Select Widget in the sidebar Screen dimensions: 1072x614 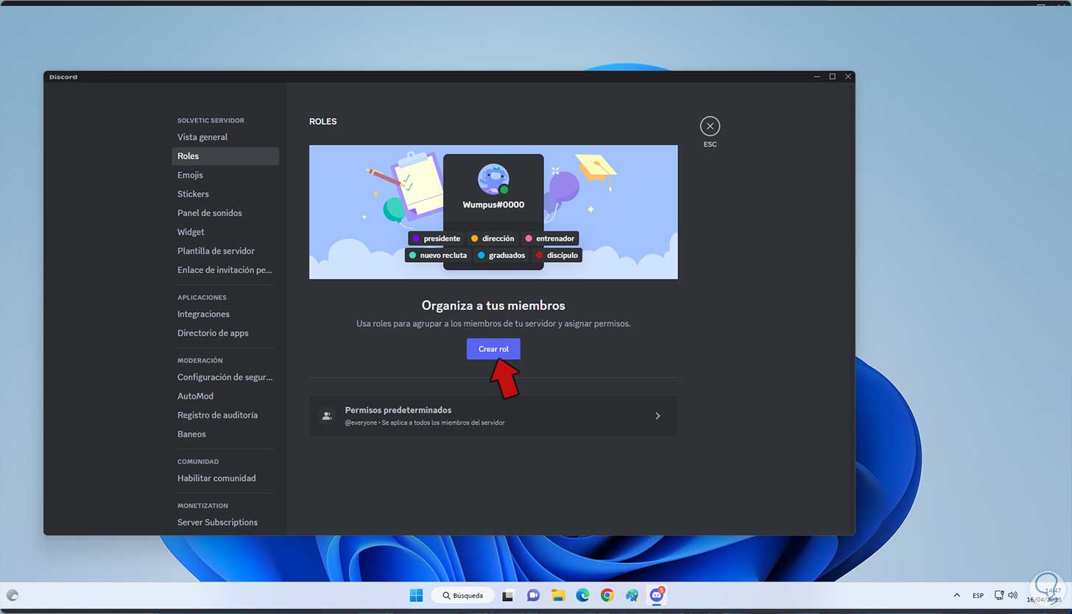225,232
